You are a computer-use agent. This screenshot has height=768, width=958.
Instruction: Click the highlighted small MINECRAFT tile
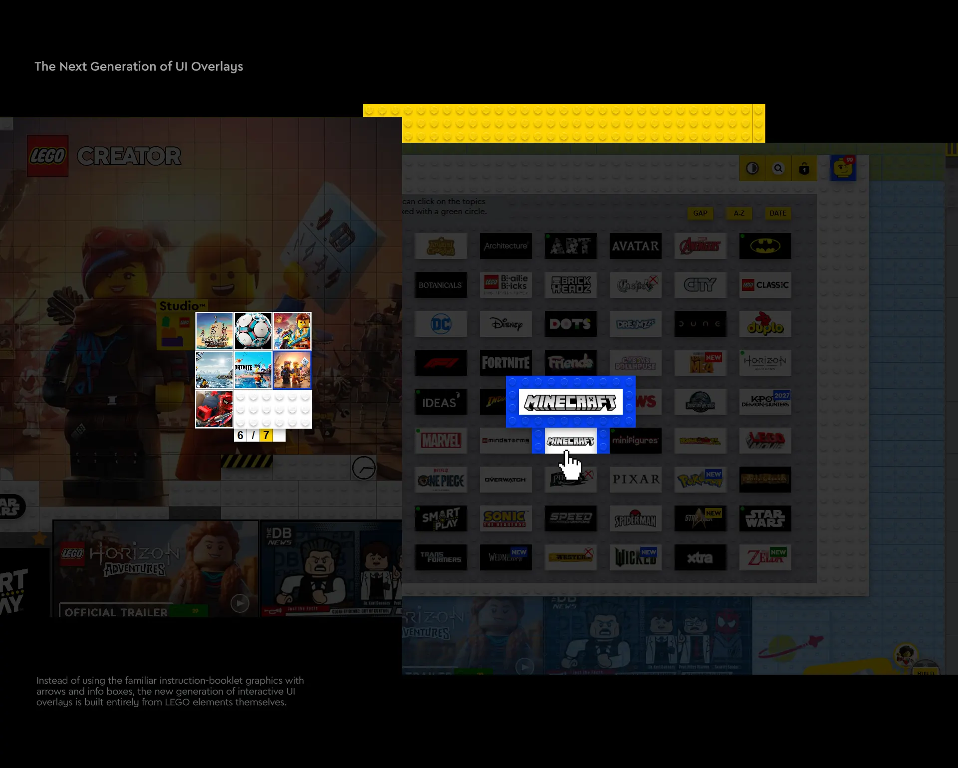pos(571,441)
